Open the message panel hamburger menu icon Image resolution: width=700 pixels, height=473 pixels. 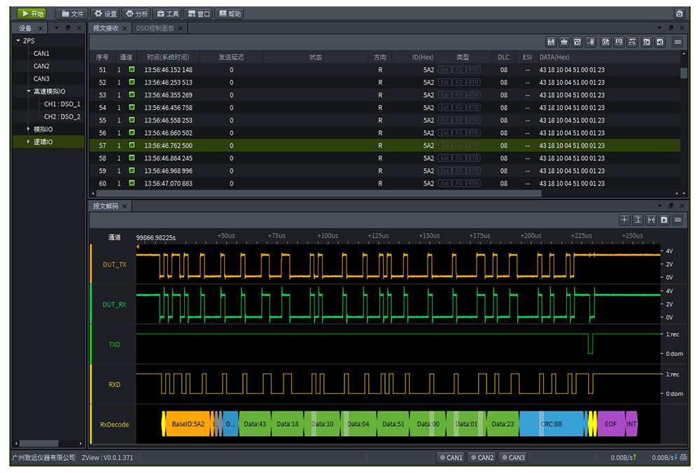[678, 42]
